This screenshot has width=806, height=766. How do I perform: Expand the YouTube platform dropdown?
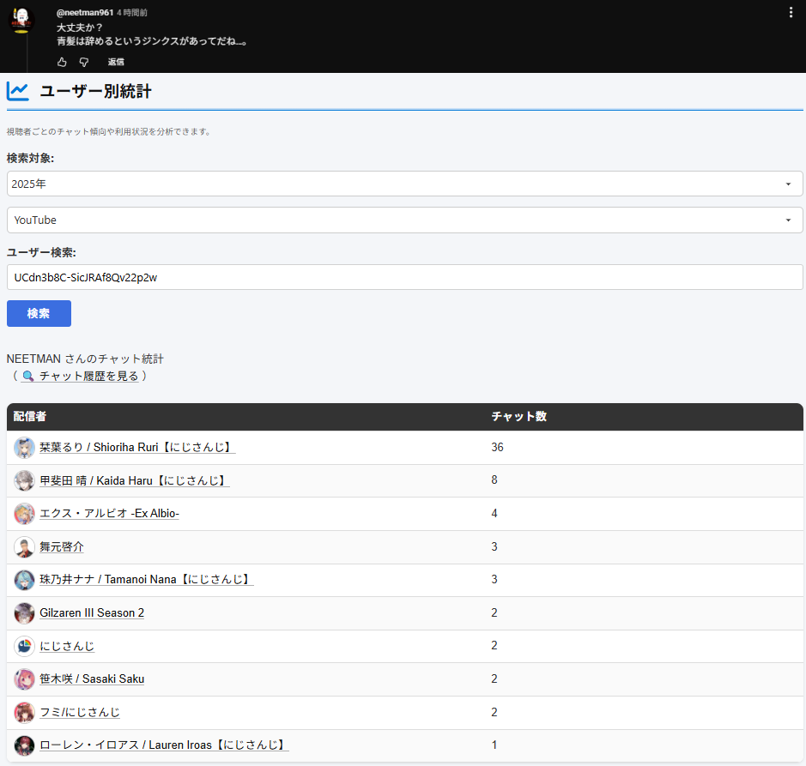[x=404, y=220]
